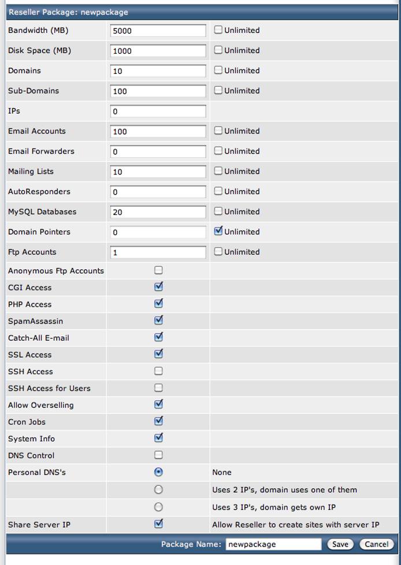Click the Save button
Screen dimensions: 401x565
pos(340,544)
